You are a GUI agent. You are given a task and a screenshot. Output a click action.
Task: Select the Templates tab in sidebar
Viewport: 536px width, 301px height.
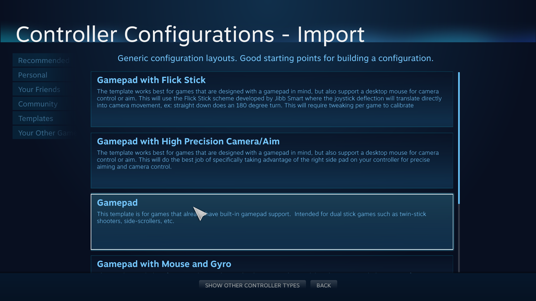[x=35, y=118]
